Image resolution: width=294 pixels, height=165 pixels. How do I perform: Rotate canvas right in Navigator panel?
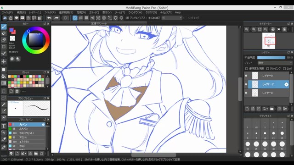coord(285,29)
